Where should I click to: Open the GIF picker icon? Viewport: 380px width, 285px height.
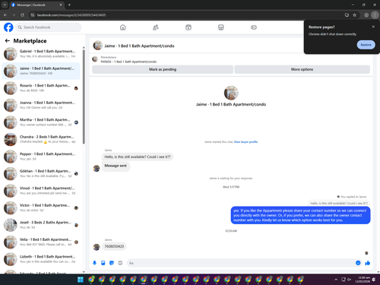[x=120, y=263]
